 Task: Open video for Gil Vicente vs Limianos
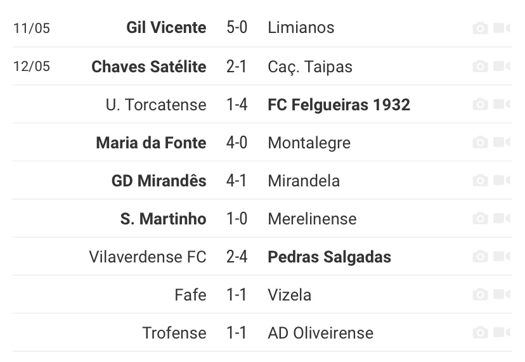[x=502, y=28]
